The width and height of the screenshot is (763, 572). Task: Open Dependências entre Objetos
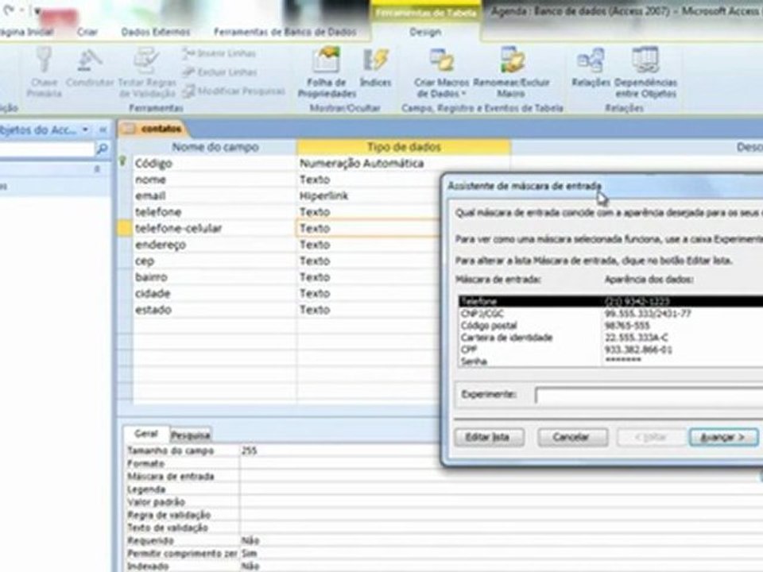645,73
